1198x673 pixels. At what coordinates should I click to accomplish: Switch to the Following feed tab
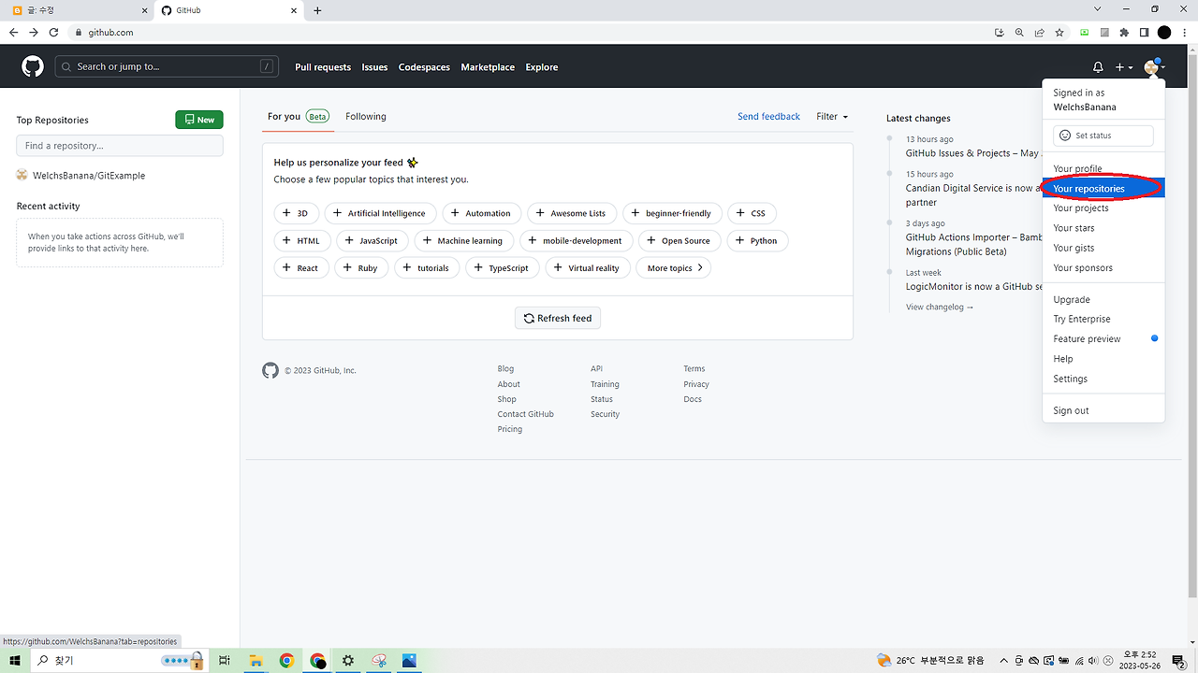366,117
